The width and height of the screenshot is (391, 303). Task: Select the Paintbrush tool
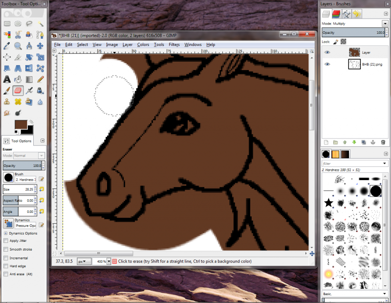coord(7,91)
